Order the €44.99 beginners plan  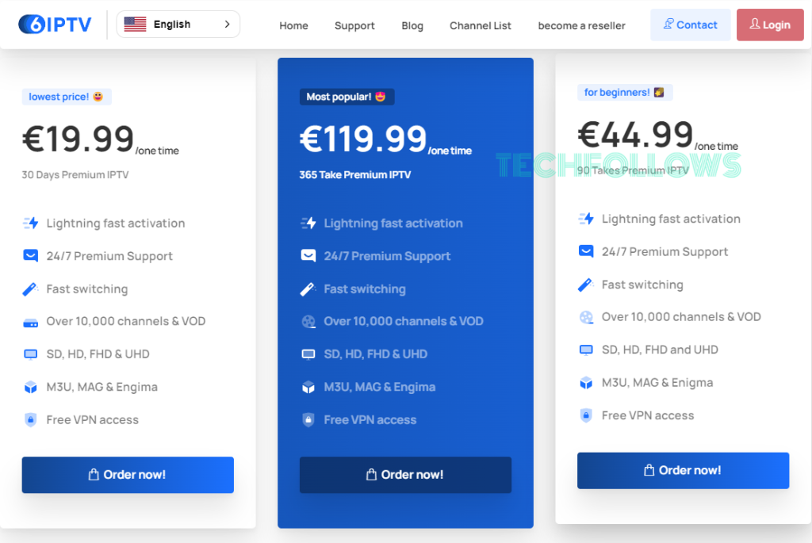click(x=683, y=471)
